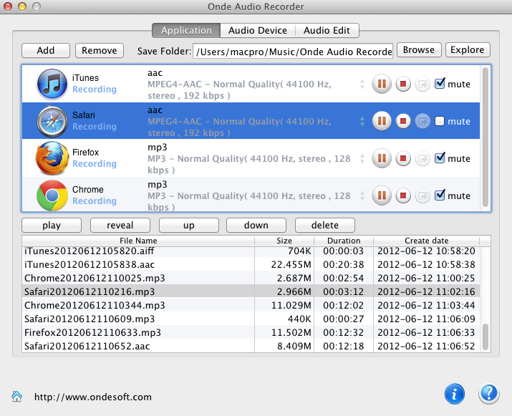The image size is (512, 416).
Task: Expand Chrome format selector arrows
Action: (x=362, y=195)
